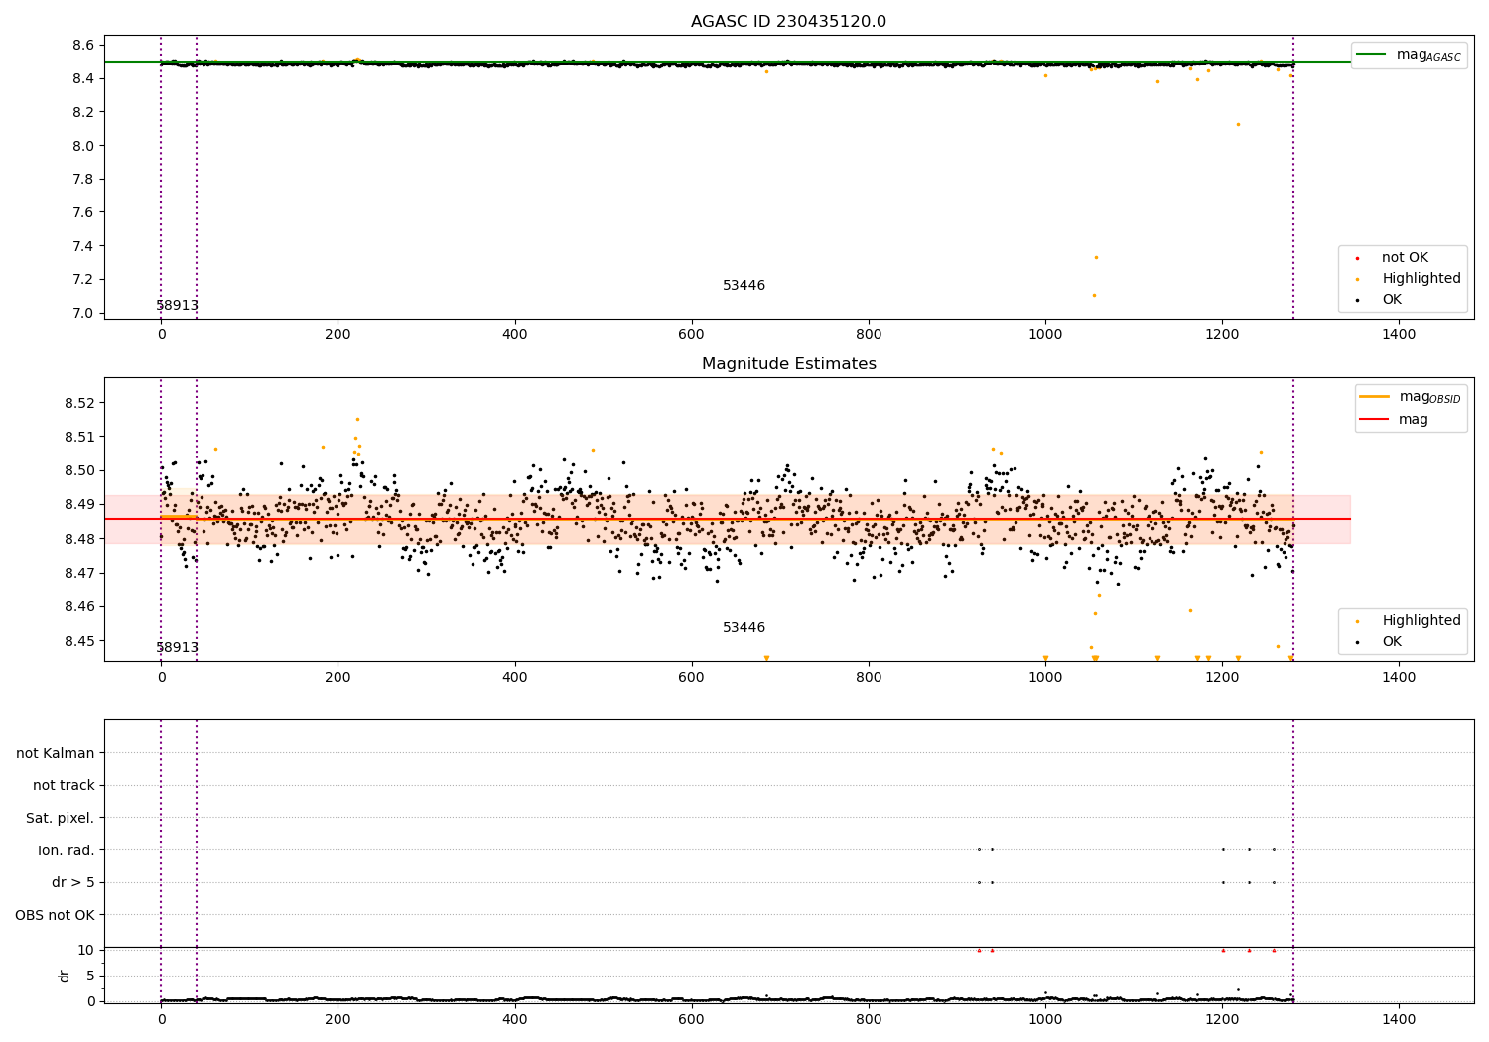Click the 7.8 y-axis tick label
Image resolution: width=1489 pixels, height=1042 pixels.
pos(84,180)
